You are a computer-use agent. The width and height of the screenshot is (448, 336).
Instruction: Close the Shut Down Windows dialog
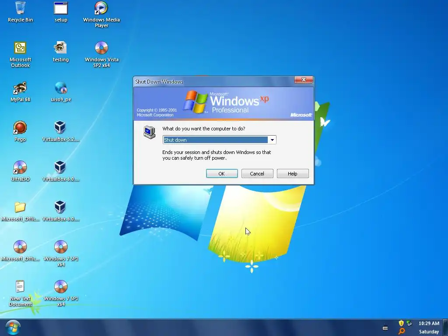point(304,80)
